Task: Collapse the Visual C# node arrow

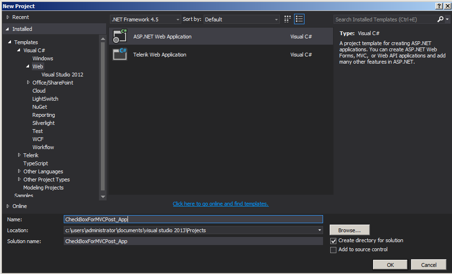Action: coord(19,50)
